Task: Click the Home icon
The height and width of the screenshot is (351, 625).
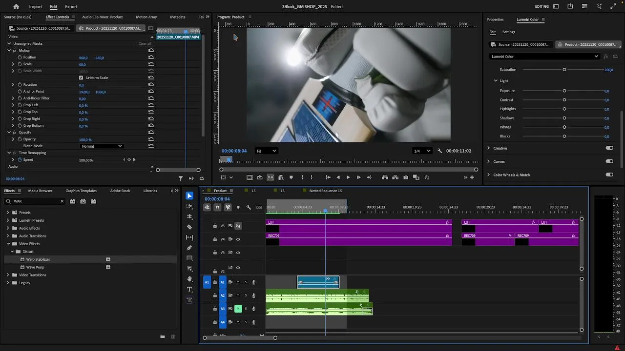Action: point(16,7)
